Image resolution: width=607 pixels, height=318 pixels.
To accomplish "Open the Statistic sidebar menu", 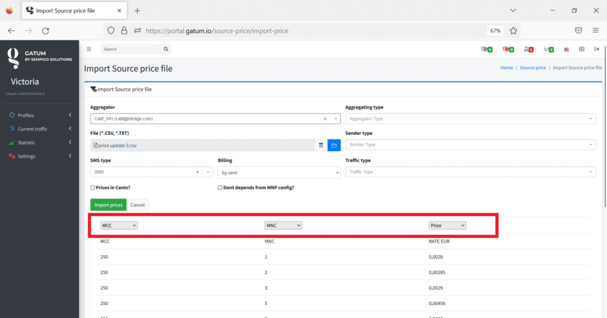I will 26,142.
